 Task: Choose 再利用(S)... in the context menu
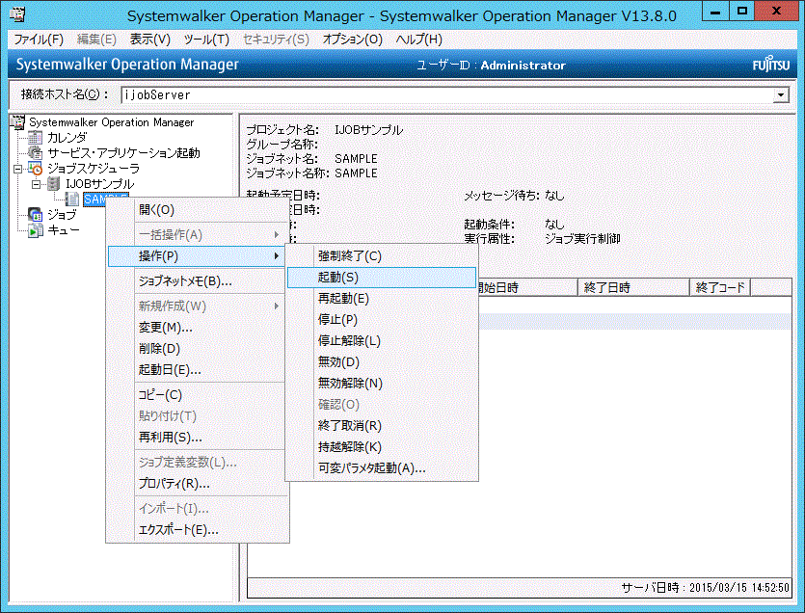click(198, 438)
